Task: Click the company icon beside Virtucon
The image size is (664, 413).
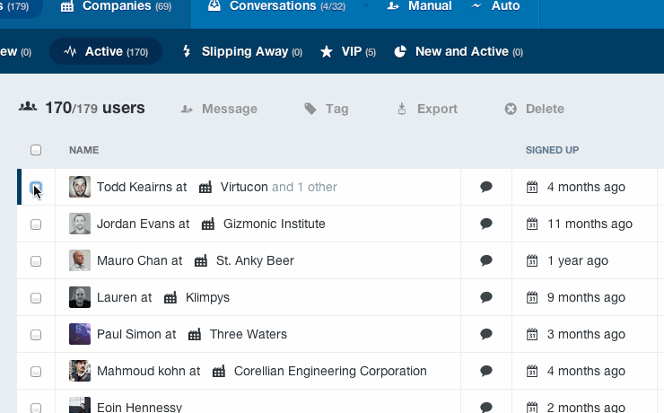Action: coord(205,187)
